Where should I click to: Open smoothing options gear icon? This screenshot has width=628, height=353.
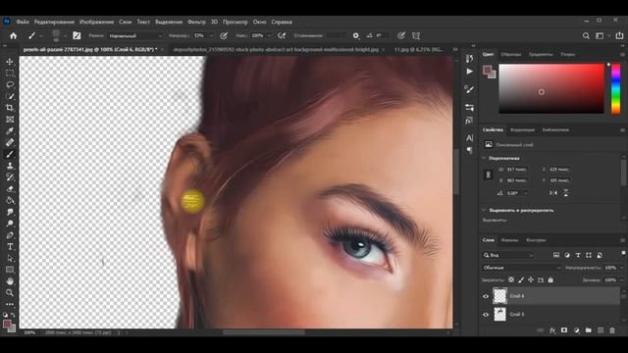355,35
